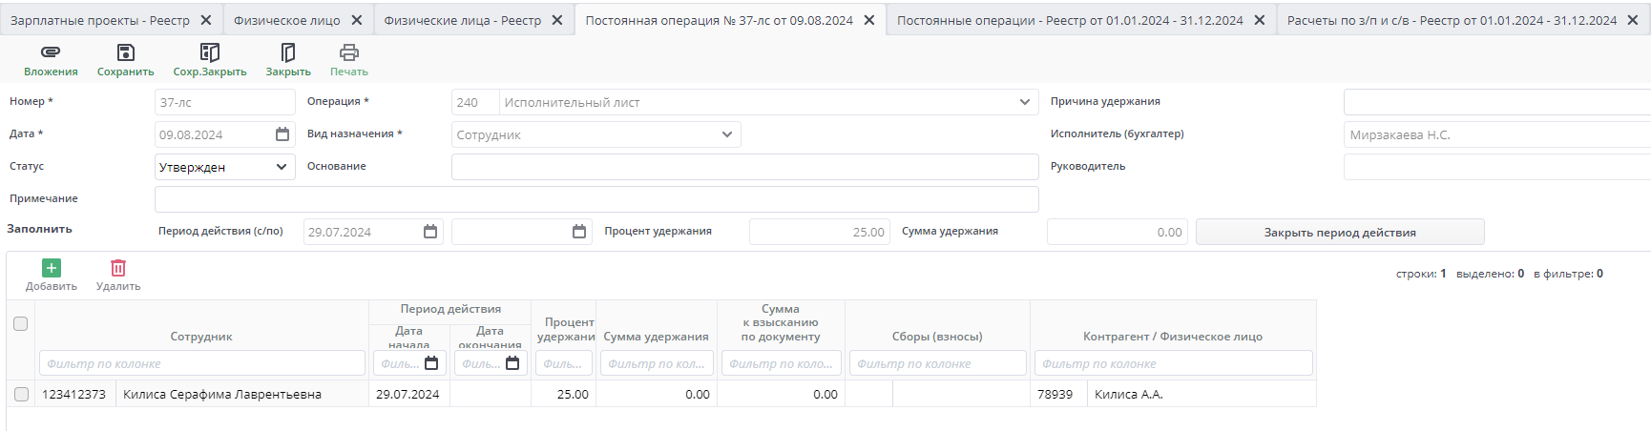Click the Сохранить save icon
Screen dimensions: 1651x431
point(125,52)
